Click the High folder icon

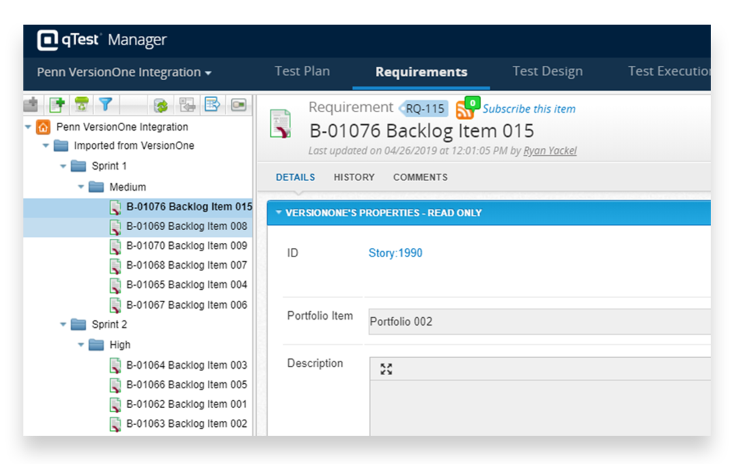click(x=96, y=345)
